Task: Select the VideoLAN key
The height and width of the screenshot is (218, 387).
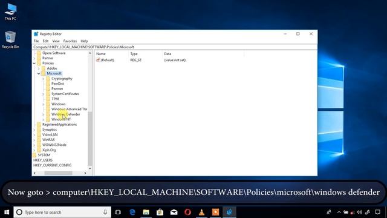Action: [50, 134]
